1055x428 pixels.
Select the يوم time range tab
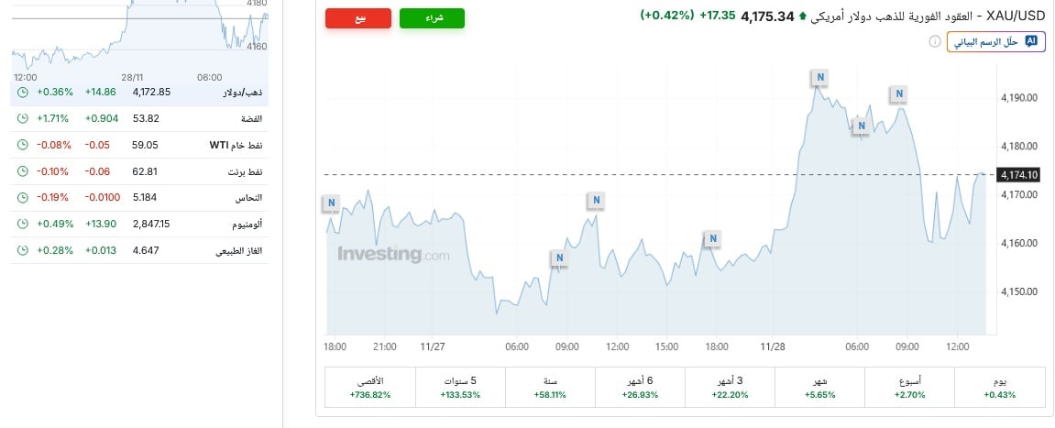pyautogui.click(x=999, y=388)
